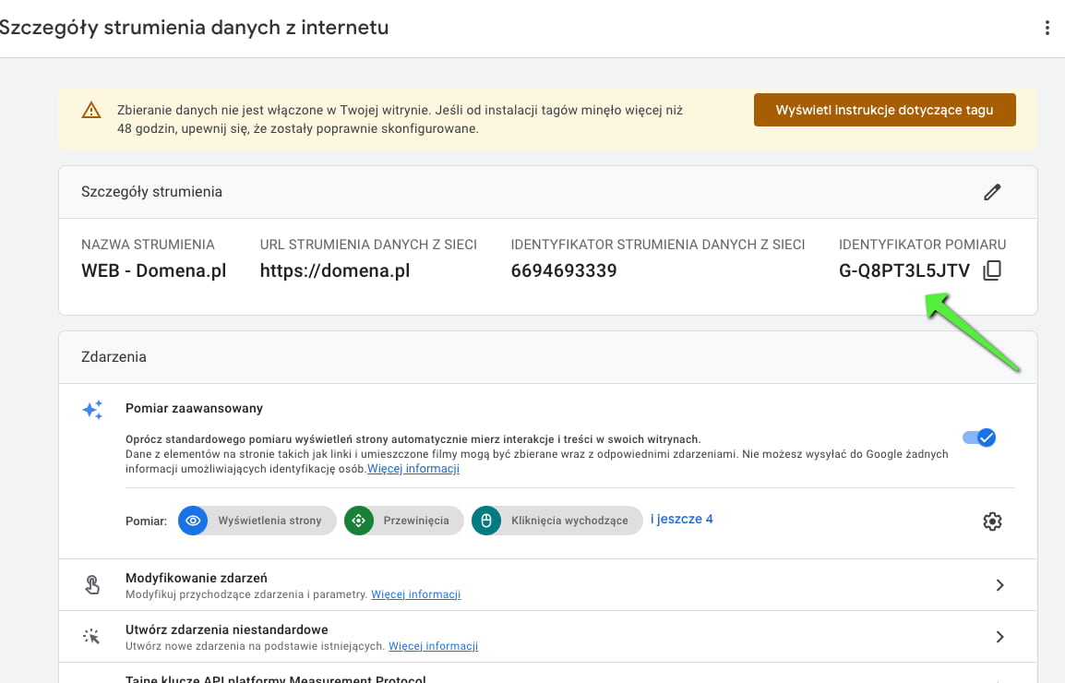This screenshot has height=683, width=1065.
Task: Click the Utwórz zdarzenia niestandardowe cursor icon
Action: pyautogui.click(x=91, y=637)
